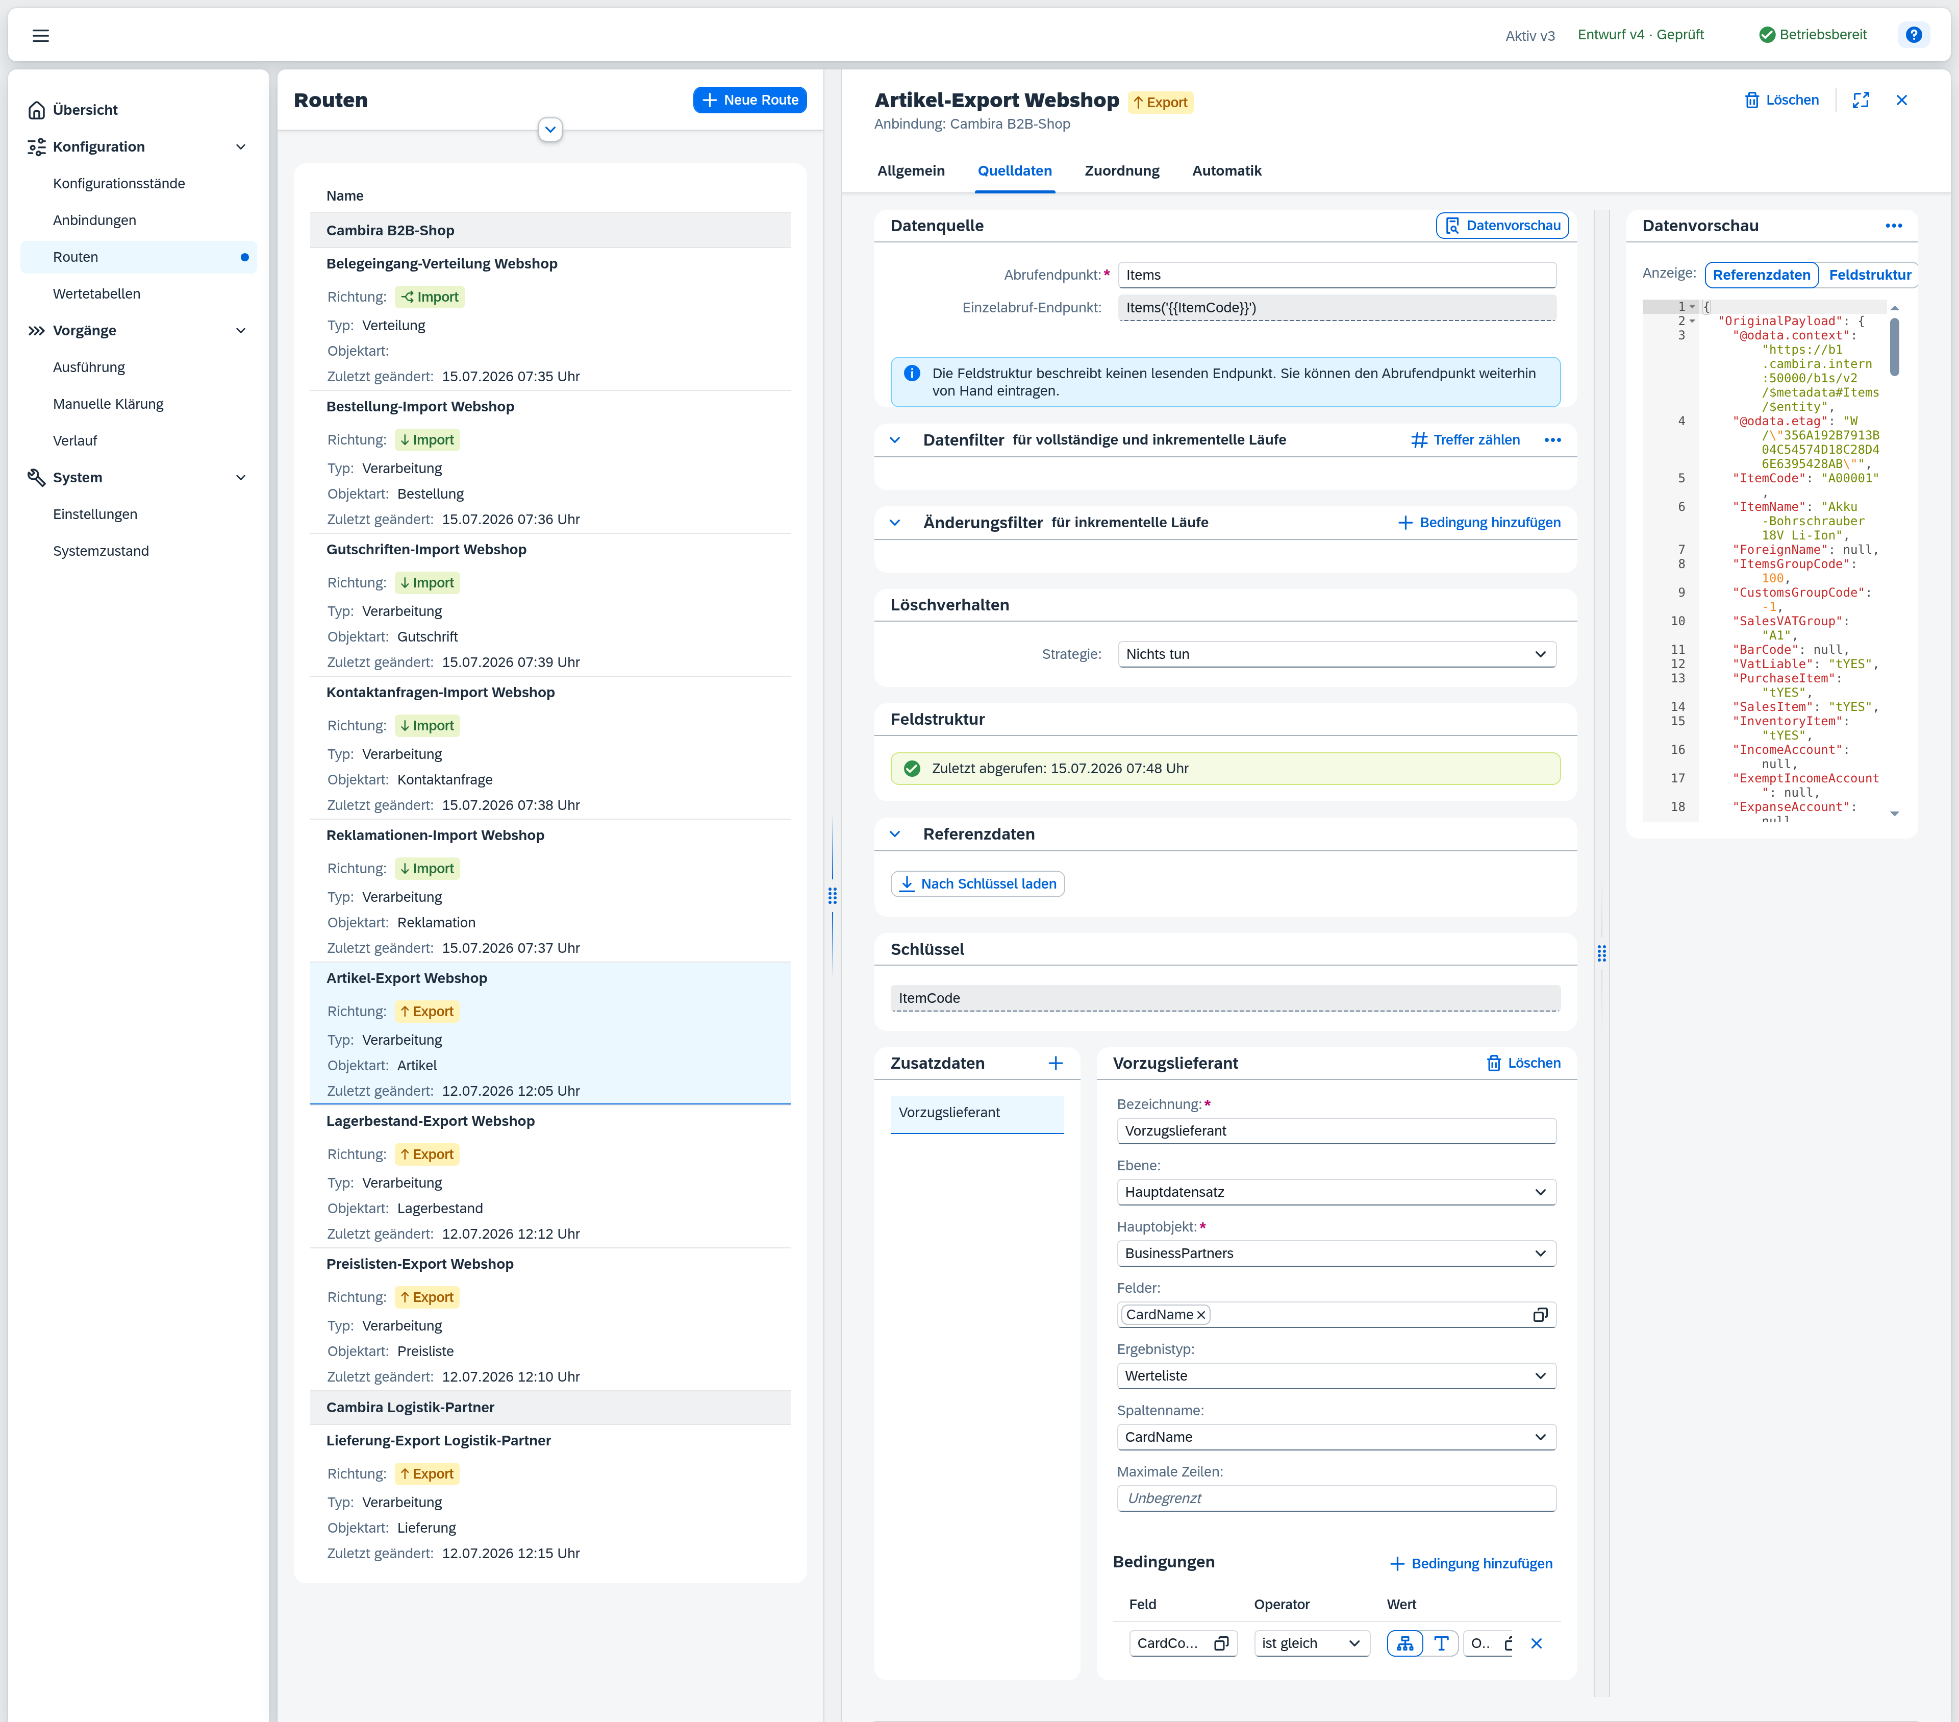This screenshot has width=1959, height=1722.
Task: Click the info icon in Feldstruktur message
Action: pos(912,373)
